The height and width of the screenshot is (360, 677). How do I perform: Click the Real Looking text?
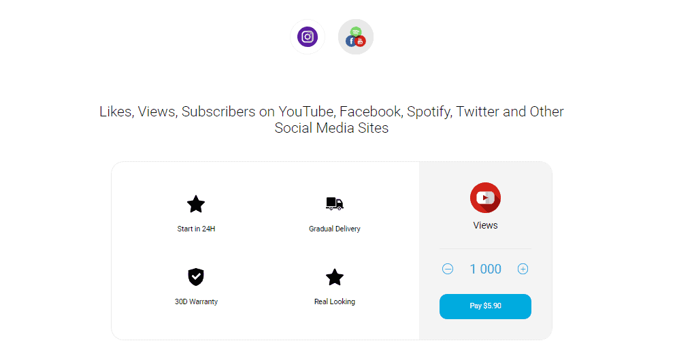pos(335,301)
